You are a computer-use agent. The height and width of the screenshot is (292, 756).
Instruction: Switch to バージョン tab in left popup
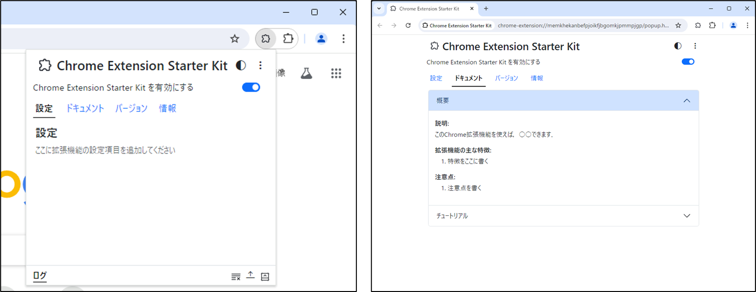coord(131,109)
